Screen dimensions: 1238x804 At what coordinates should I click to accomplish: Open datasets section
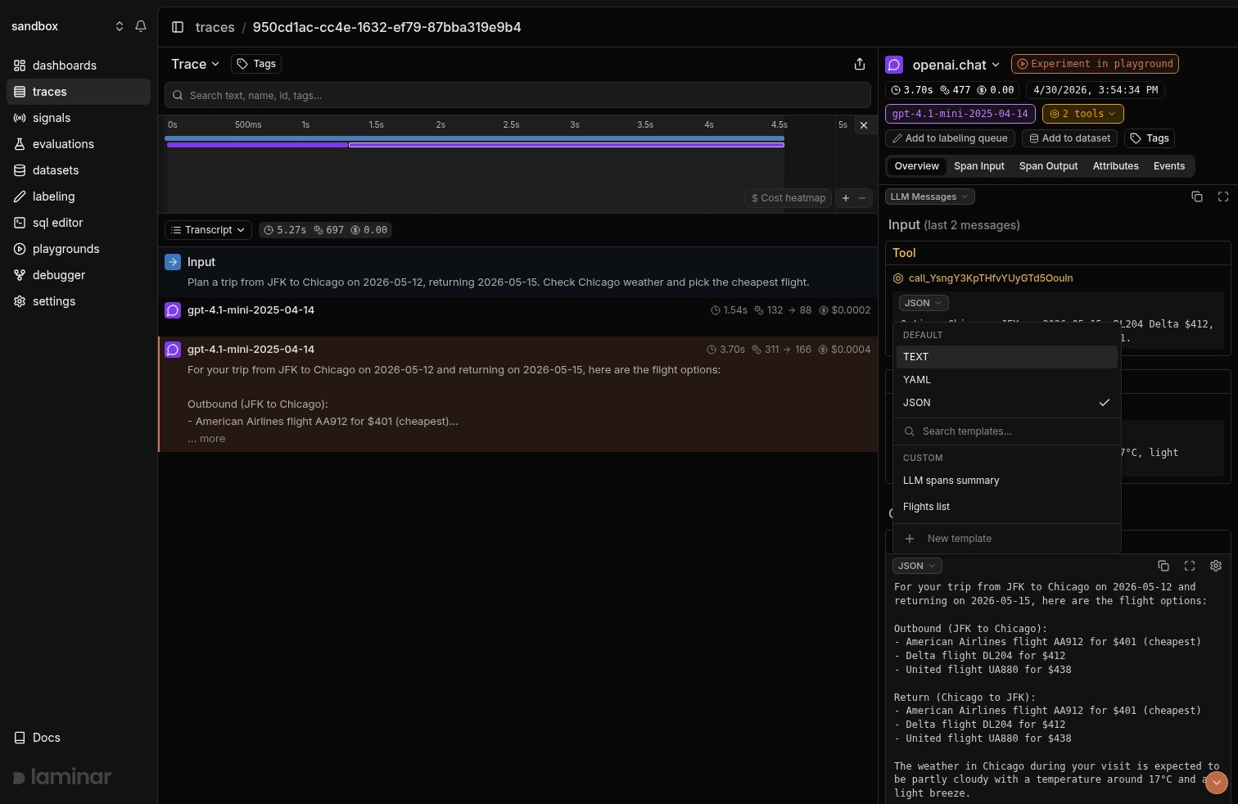tap(79, 170)
